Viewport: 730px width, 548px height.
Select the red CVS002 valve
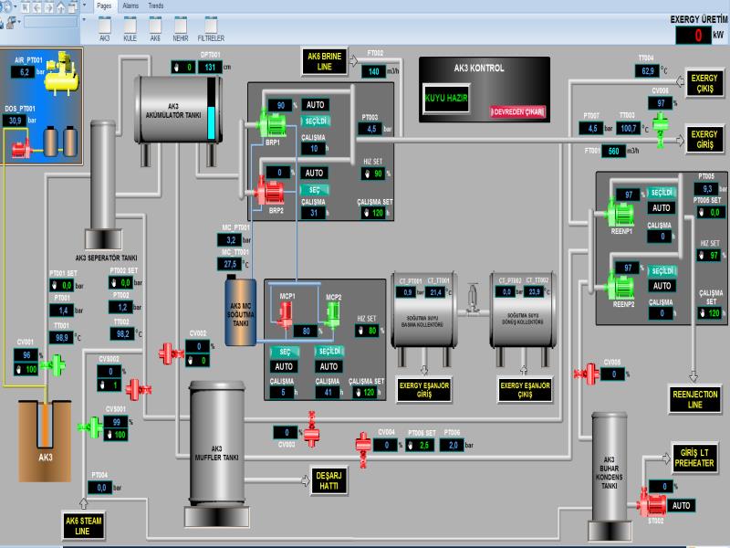pos(138,389)
